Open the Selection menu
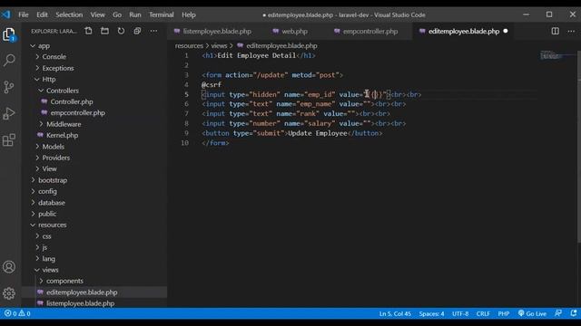The height and width of the screenshot is (326, 581). click(x=69, y=14)
